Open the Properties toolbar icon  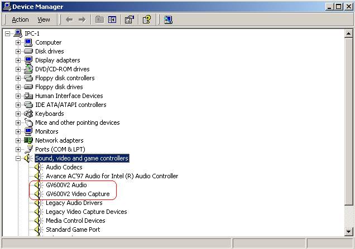click(129, 20)
